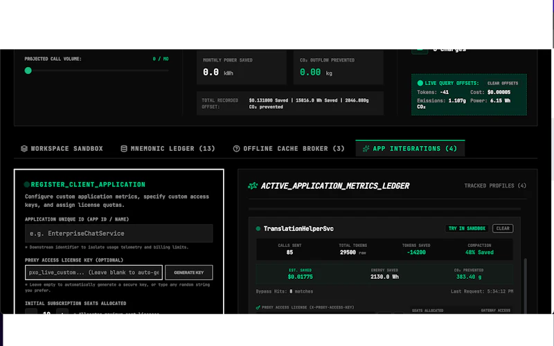Focus the Application Unique ID input field
Viewport: 554px width, 346px height.
[x=118, y=233]
